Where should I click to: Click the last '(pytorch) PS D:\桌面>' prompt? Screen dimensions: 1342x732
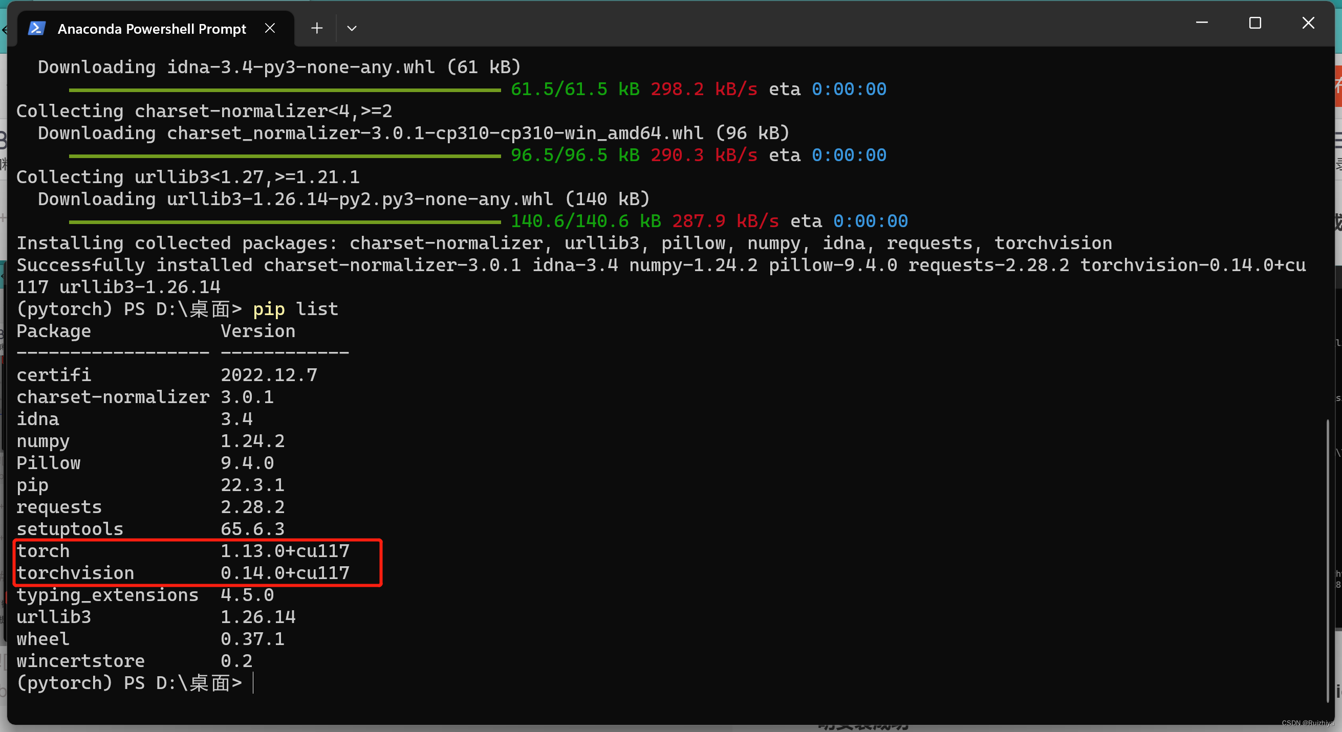point(129,683)
